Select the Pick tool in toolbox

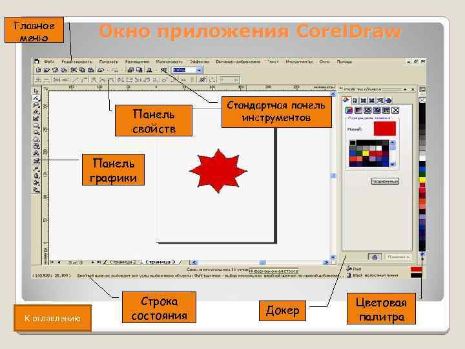pyautogui.click(x=36, y=91)
